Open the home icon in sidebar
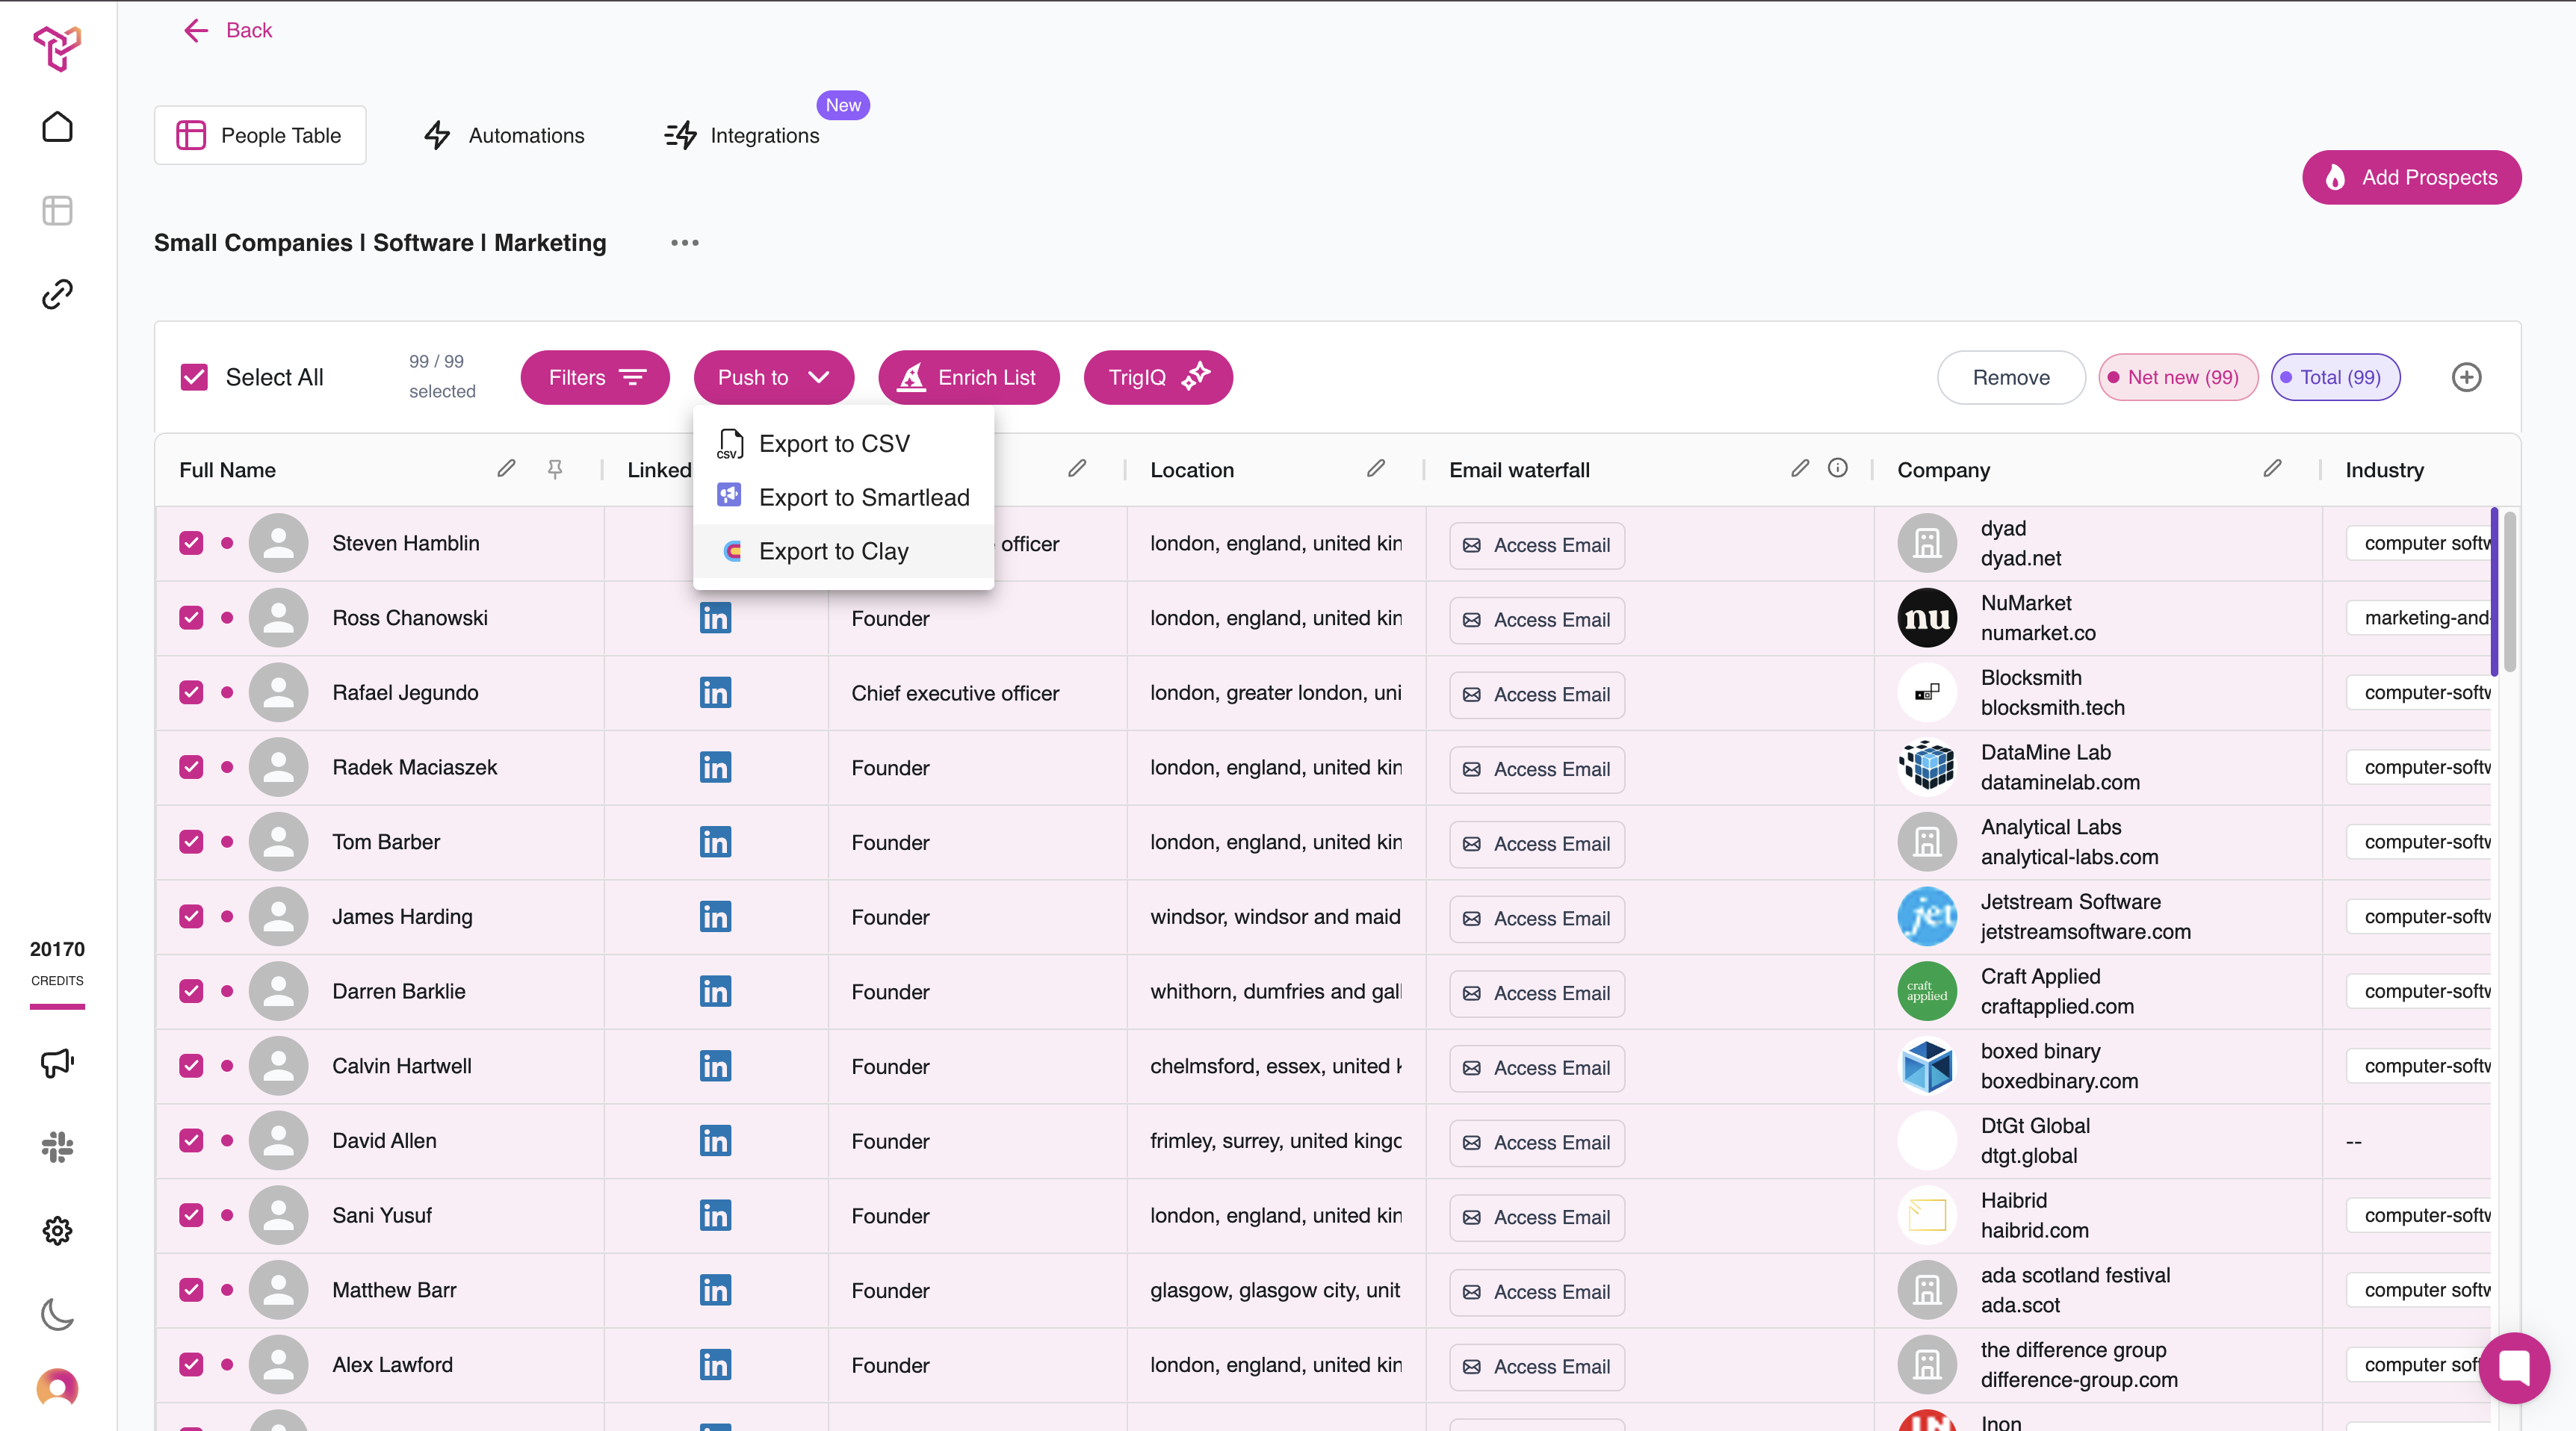2576x1431 pixels. coord(57,127)
